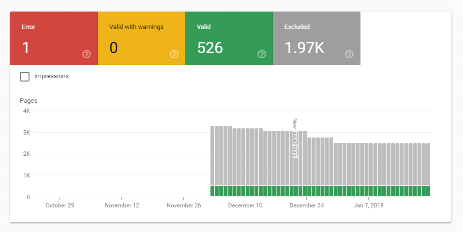Click the help icon on the Excluded card
This screenshot has height=232, width=463.
point(349,54)
